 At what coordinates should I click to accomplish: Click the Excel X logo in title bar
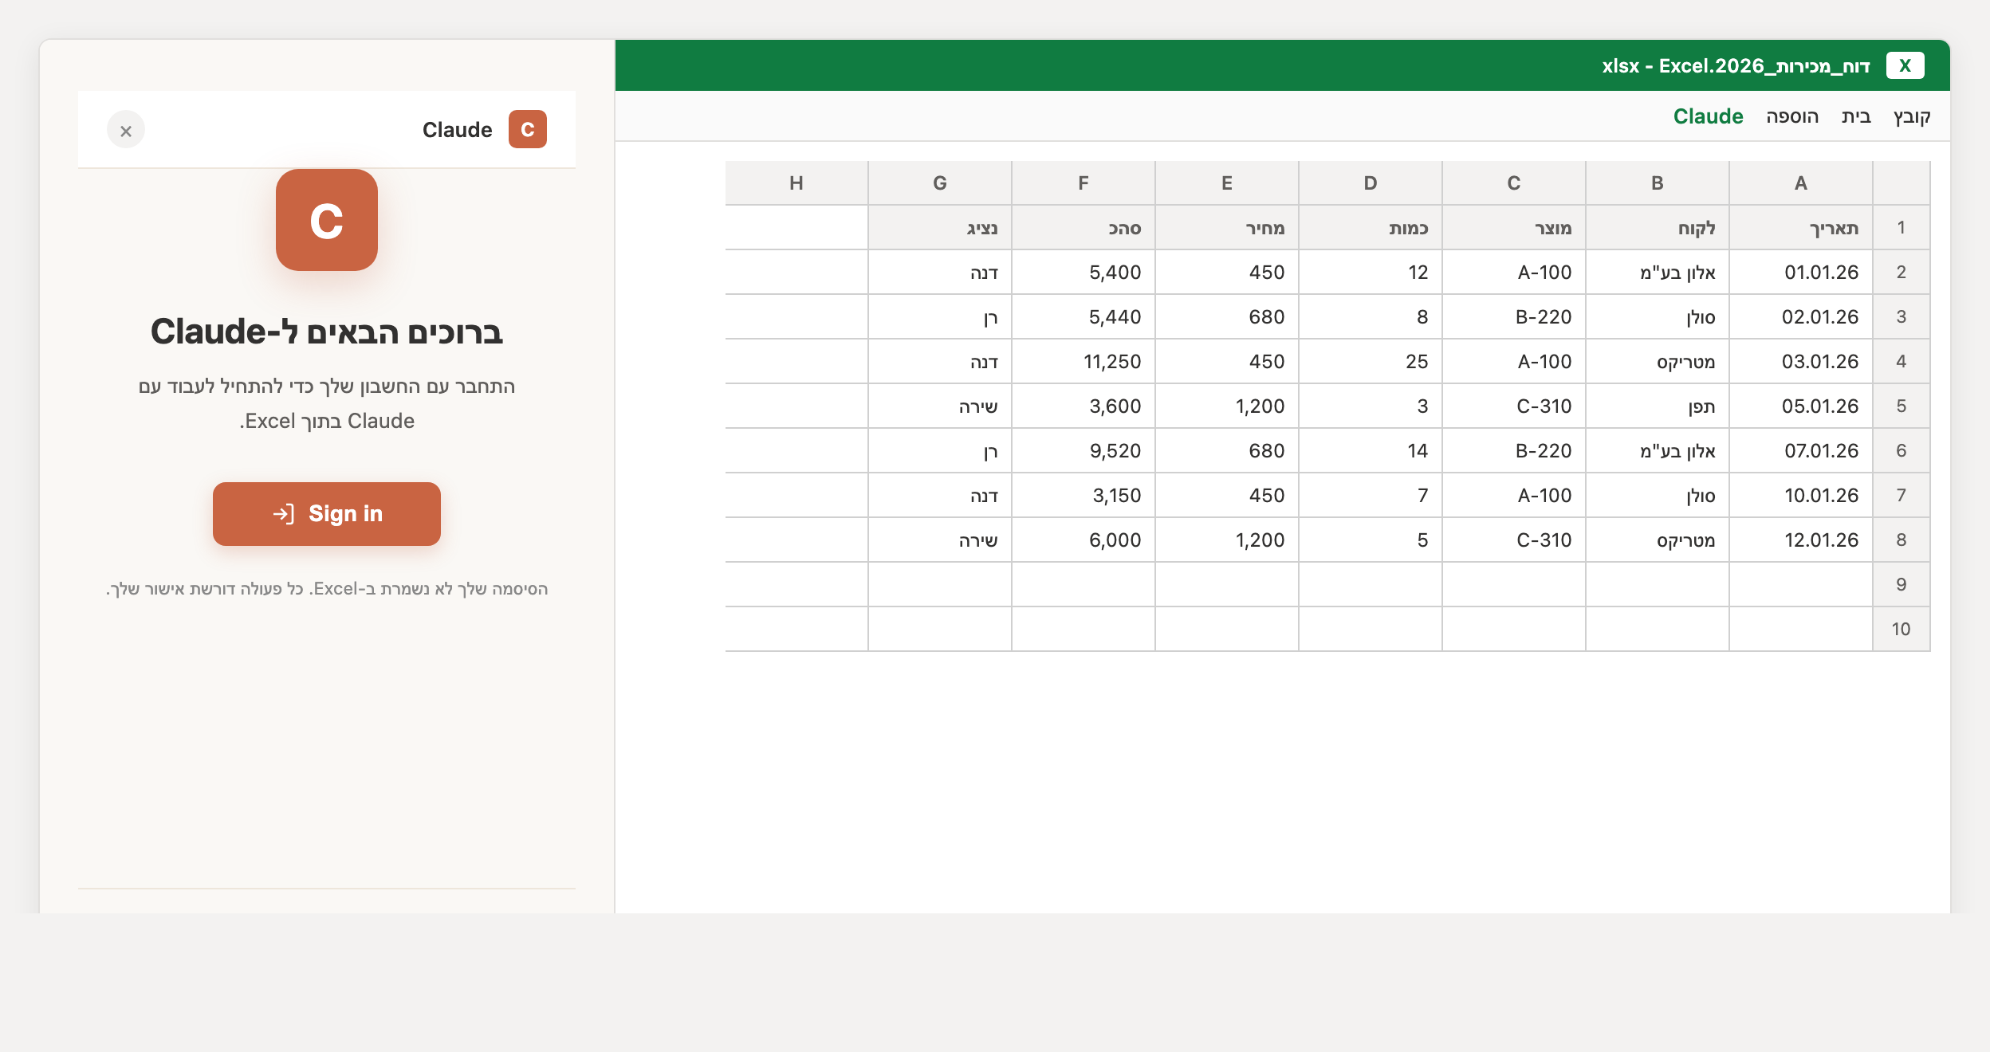pos(1905,65)
